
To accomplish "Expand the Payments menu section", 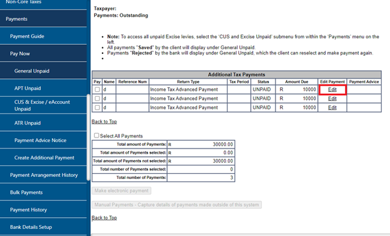I will [x=44, y=19].
